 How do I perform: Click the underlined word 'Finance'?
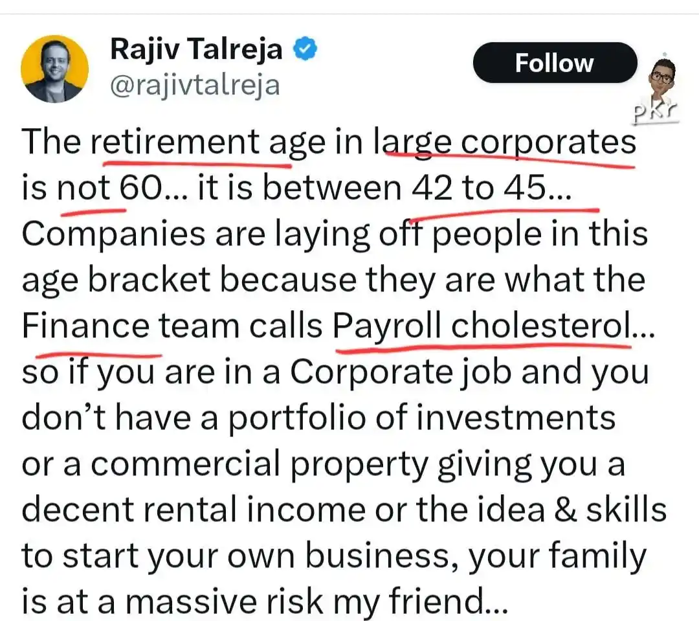[x=85, y=326]
